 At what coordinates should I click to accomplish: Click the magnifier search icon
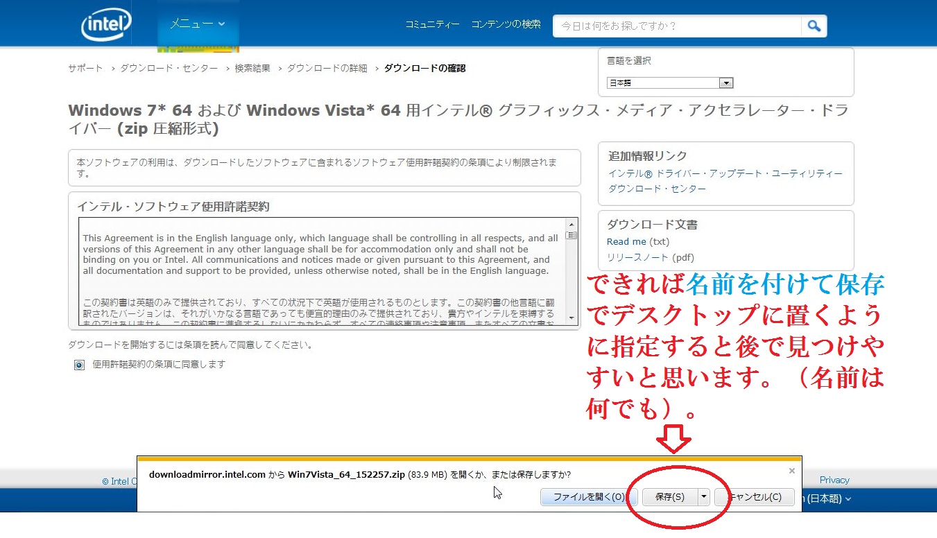(x=814, y=26)
